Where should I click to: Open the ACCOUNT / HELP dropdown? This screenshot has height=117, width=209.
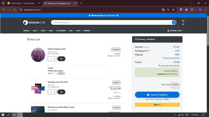coord(175,31)
